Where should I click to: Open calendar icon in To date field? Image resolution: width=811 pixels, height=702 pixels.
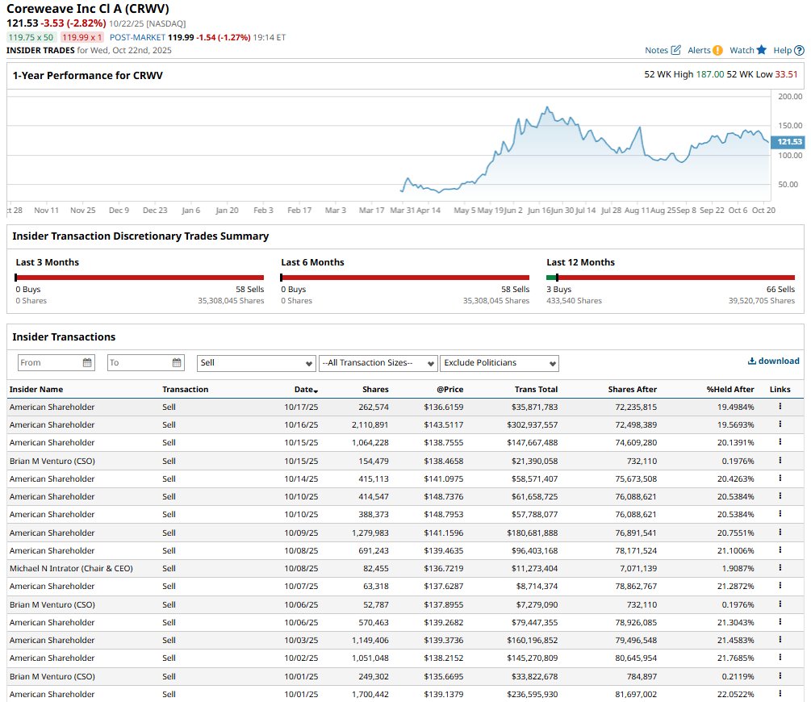177,362
